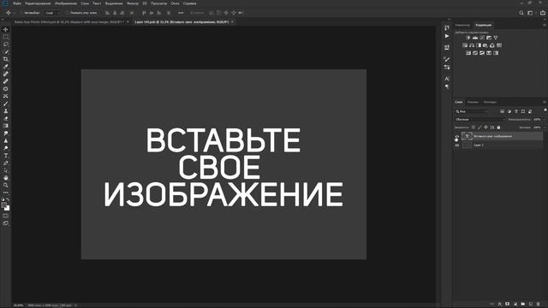Screen dimensions: 548x308
Task: Open the Файл menu
Action: 17,3
